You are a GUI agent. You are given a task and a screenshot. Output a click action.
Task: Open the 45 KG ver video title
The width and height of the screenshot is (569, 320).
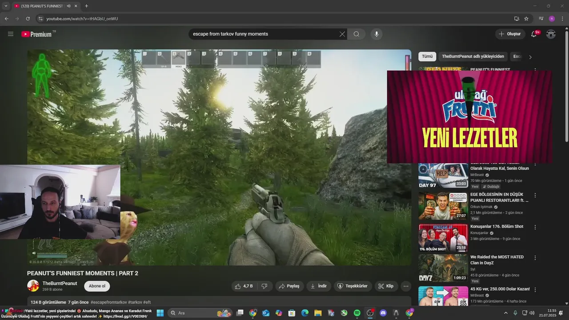[500, 289]
